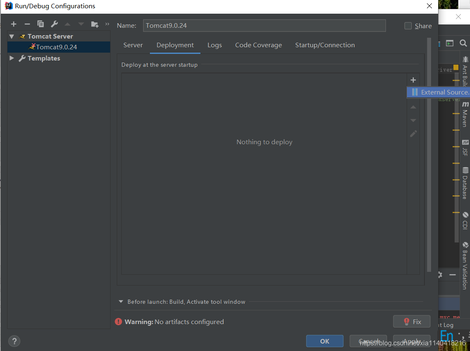Create new configuration folder
Viewport: 470px width, 351px height.
(95, 24)
